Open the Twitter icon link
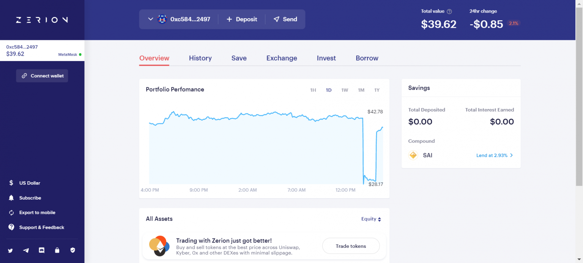The width and height of the screenshot is (583, 263). pyautogui.click(x=10, y=250)
